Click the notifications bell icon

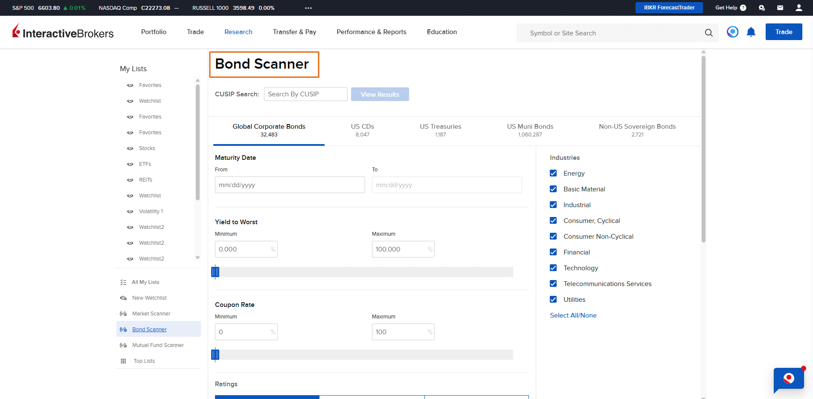click(x=751, y=32)
